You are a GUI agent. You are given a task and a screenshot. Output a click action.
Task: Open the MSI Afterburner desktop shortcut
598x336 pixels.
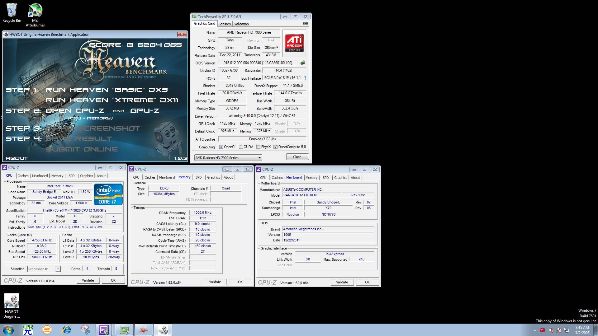(35, 15)
